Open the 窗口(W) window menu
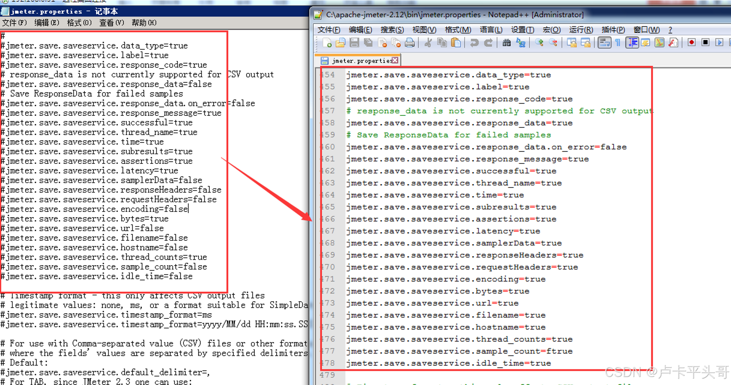This screenshot has width=731, height=385. click(646, 30)
